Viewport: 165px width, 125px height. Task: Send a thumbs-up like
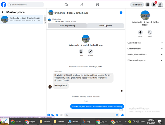point(122,115)
